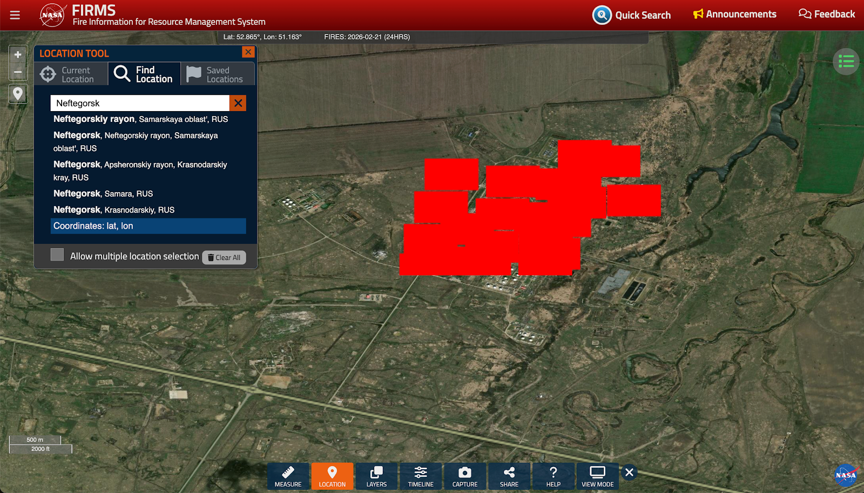Viewport: 864px width, 493px height.
Task: Choose Neftegorsk, Neftegorskiy rayon, Samarskaya result
Action: click(x=148, y=142)
